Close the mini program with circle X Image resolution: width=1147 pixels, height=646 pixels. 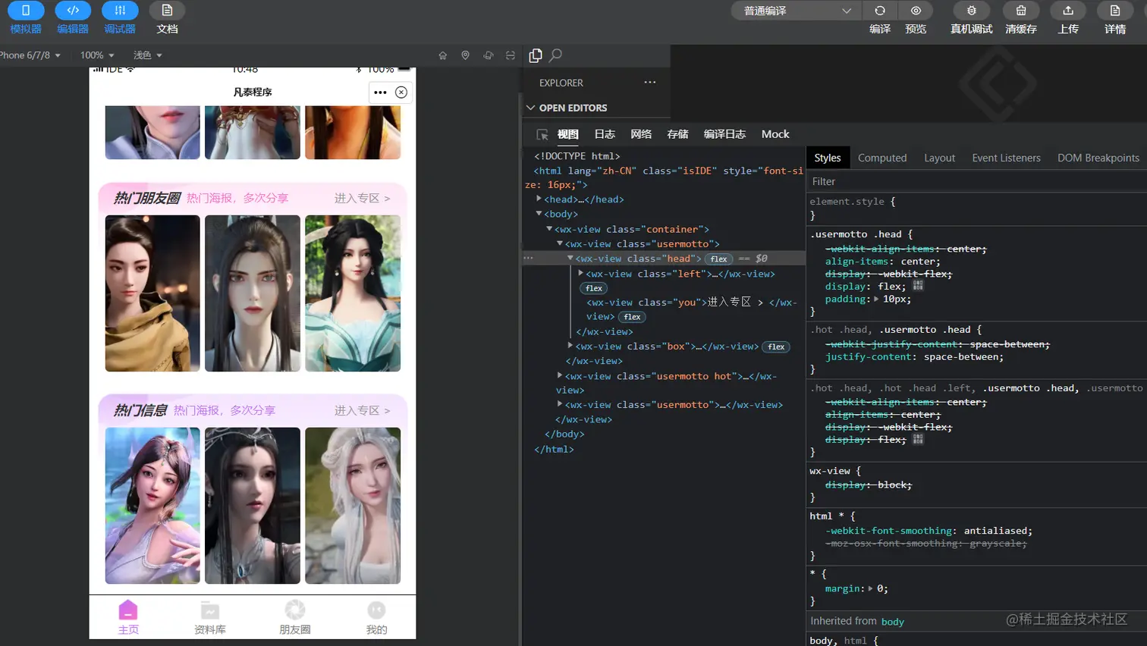tap(401, 93)
